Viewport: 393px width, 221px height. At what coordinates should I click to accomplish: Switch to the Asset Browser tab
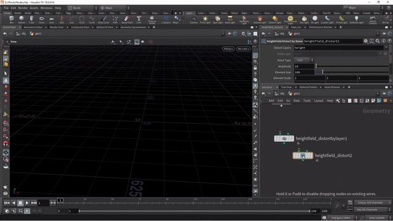click(332, 87)
